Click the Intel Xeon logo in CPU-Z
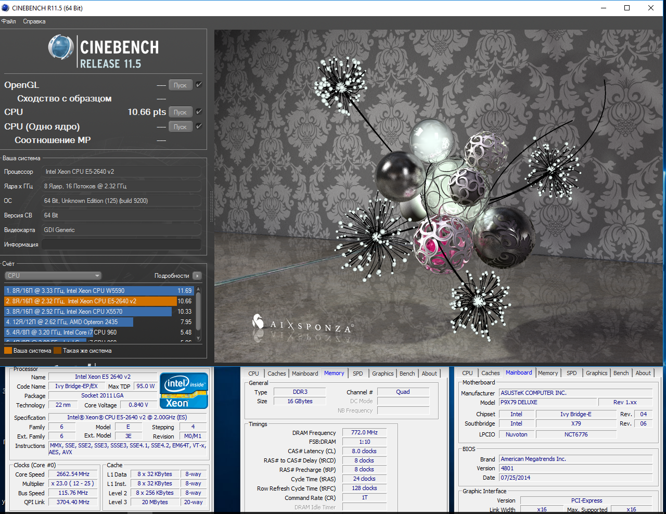 184,391
